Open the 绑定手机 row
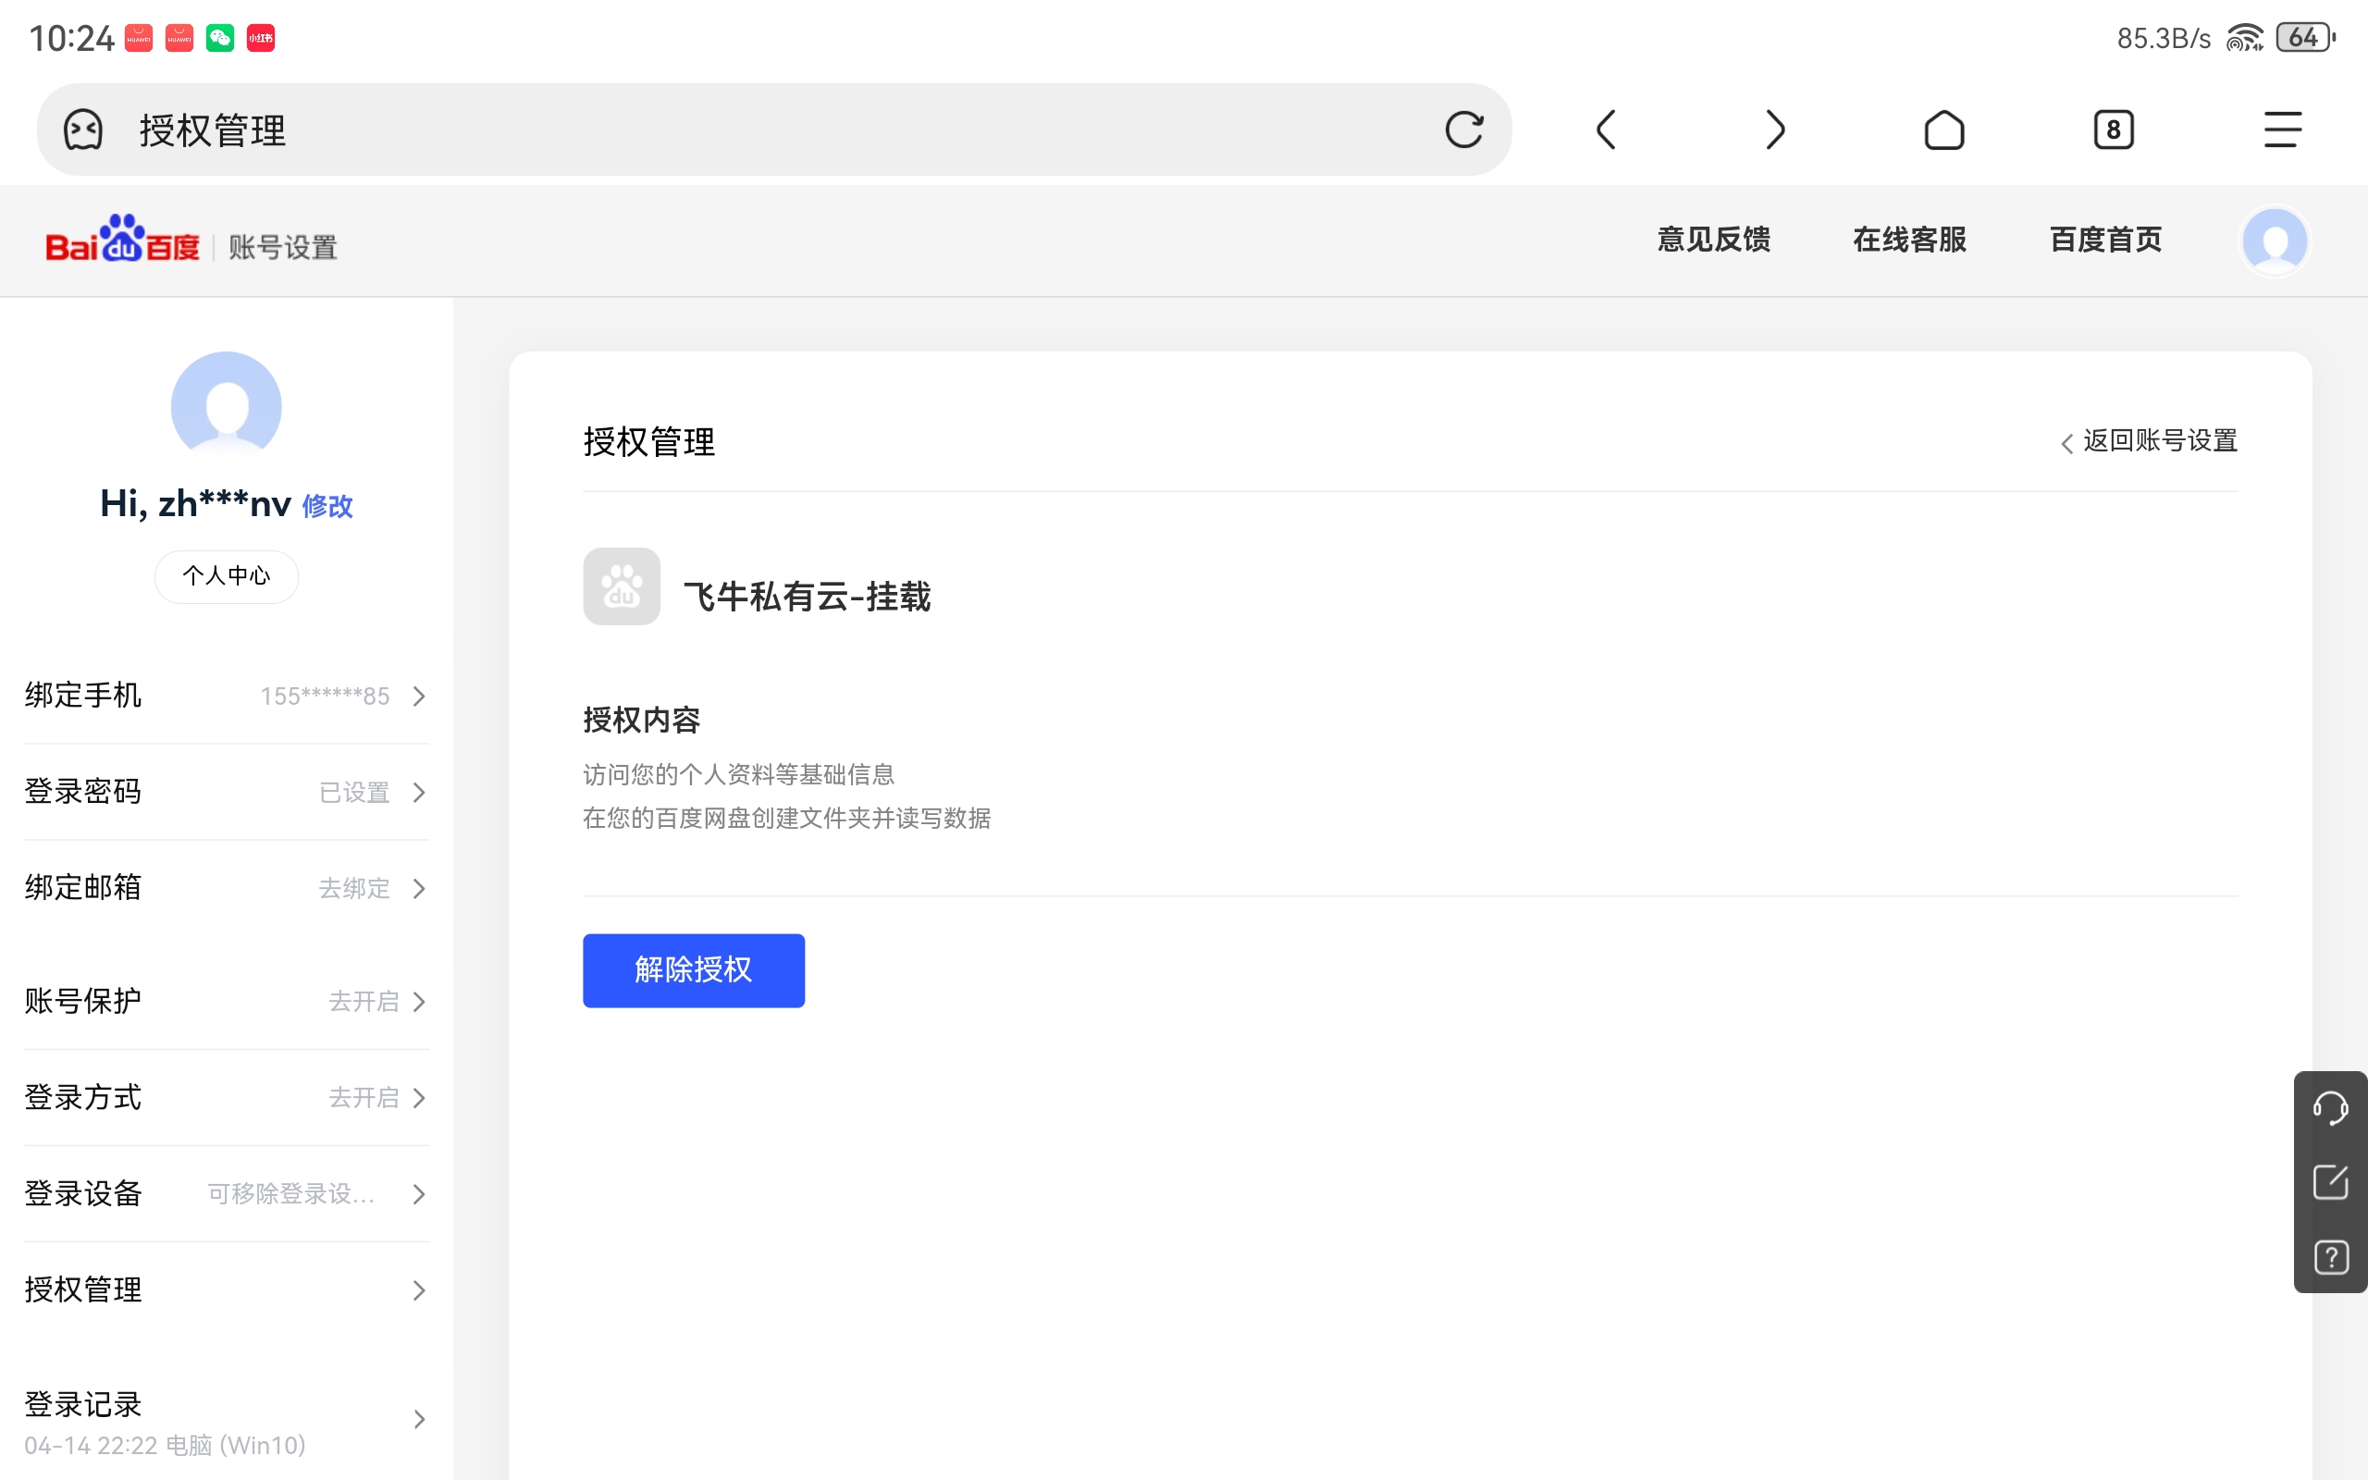Screen dimensions: 2368x1480 coord(226,695)
